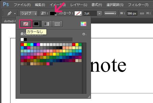Select the gradient fill type button
The width and height of the screenshot is (153, 103).
coord(47,24)
